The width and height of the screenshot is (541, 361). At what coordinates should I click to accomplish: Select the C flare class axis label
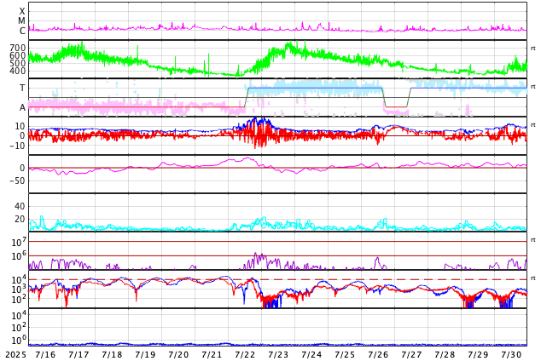click(x=22, y=32)
